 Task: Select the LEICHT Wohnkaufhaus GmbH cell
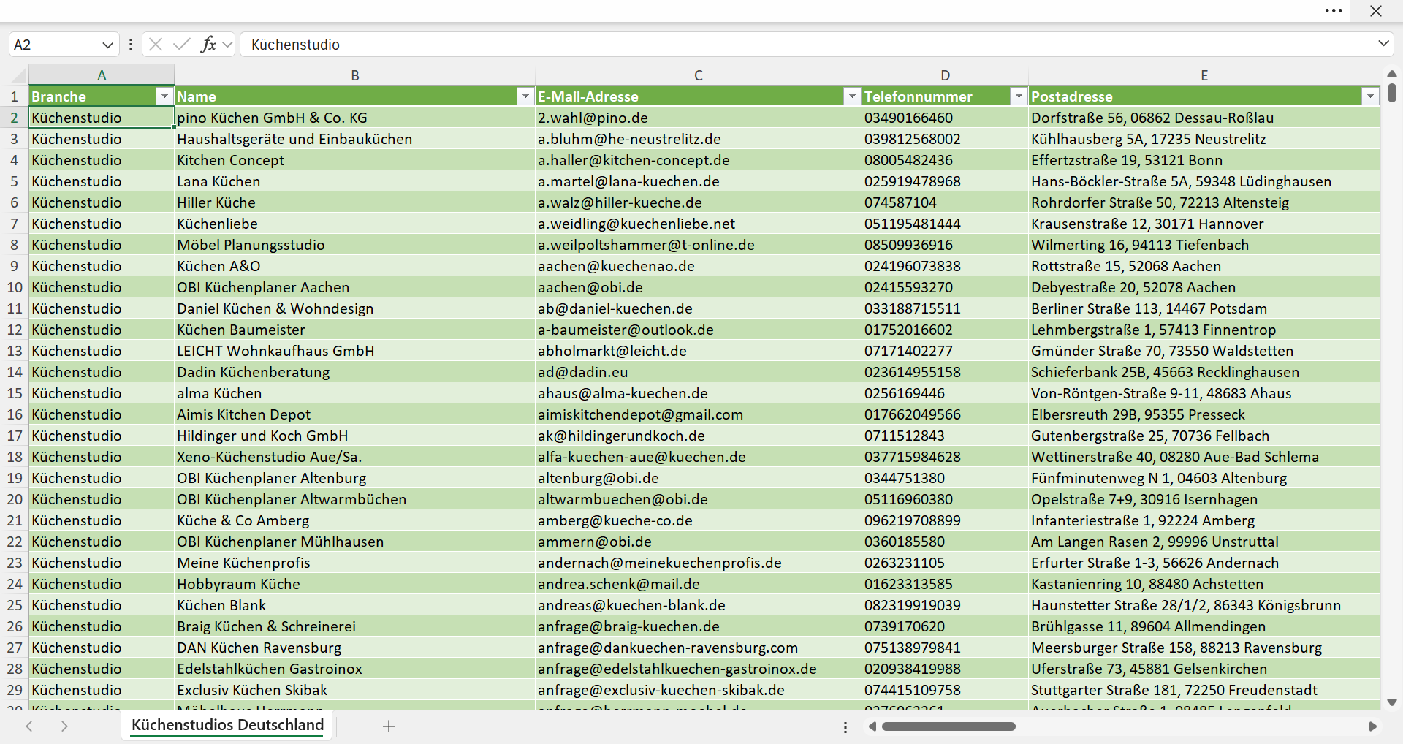click(354, 351)
